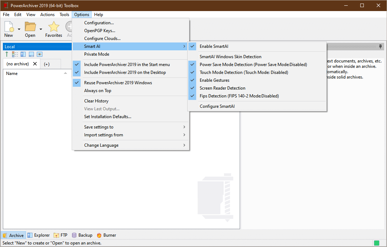Toggle Enable Gestures option

(257, 80)
